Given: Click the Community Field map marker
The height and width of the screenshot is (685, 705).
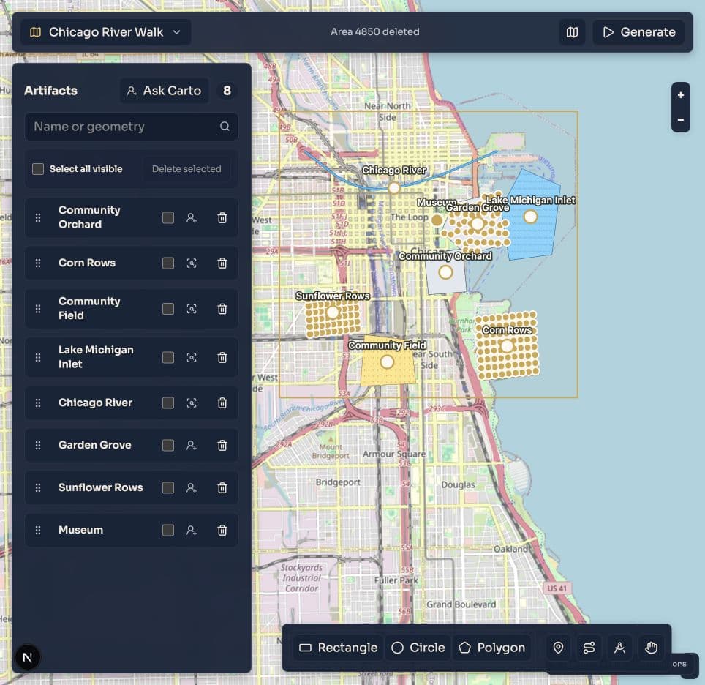Looking at the screenshot, I should click(x=387, y=362).
